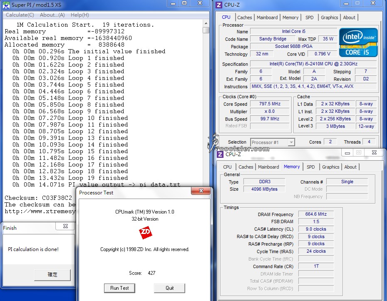
Task: Open the Calculate(C) menu in Super PI
Action: [20, 15]
